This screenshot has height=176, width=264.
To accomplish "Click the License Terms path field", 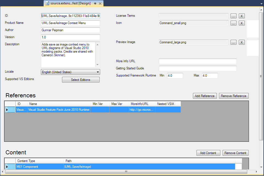I will point(194,16).
